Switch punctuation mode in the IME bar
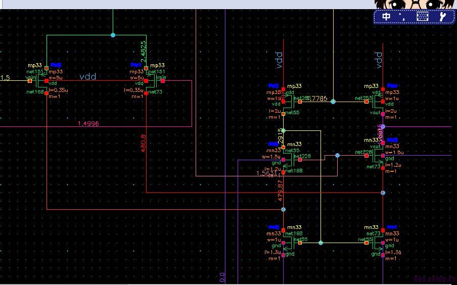This screenshot has height=285, width=457. 402,17
